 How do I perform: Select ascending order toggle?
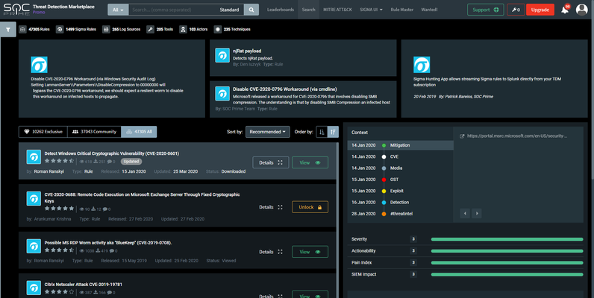tap(322, 132)
